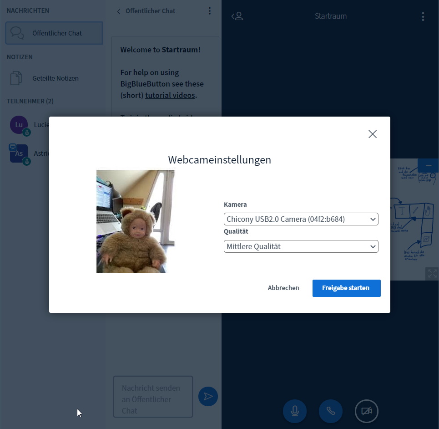The width and height of the screenshot is (439, 429).
Task: Follow the tutorial videos link
Action: click(x=170, y=95)
